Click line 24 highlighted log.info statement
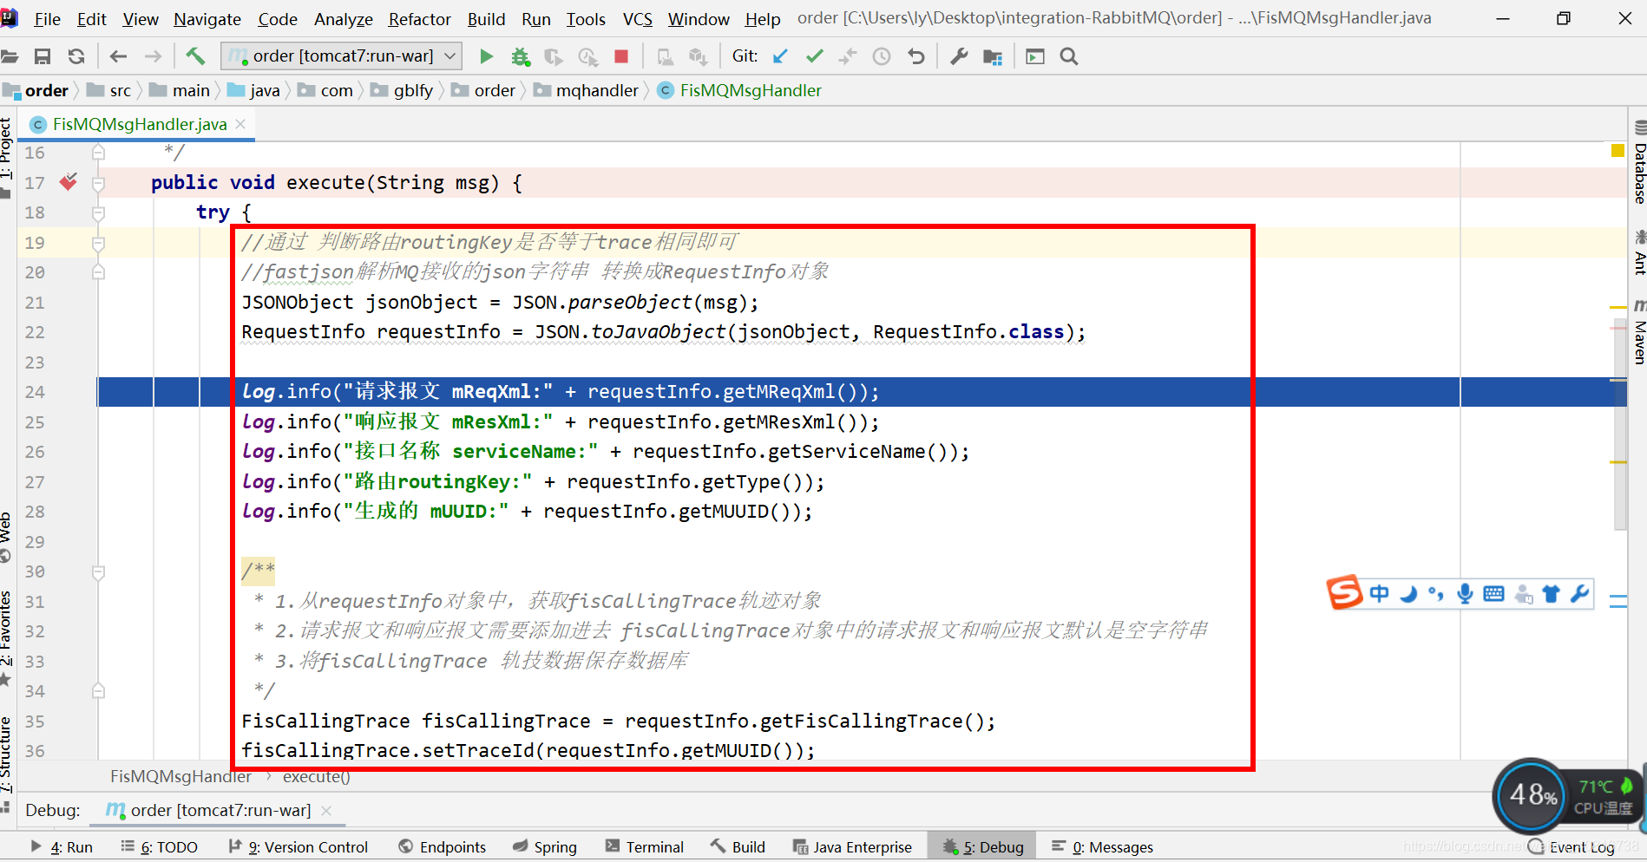The image size is (1647, 862). coord(560,392)
